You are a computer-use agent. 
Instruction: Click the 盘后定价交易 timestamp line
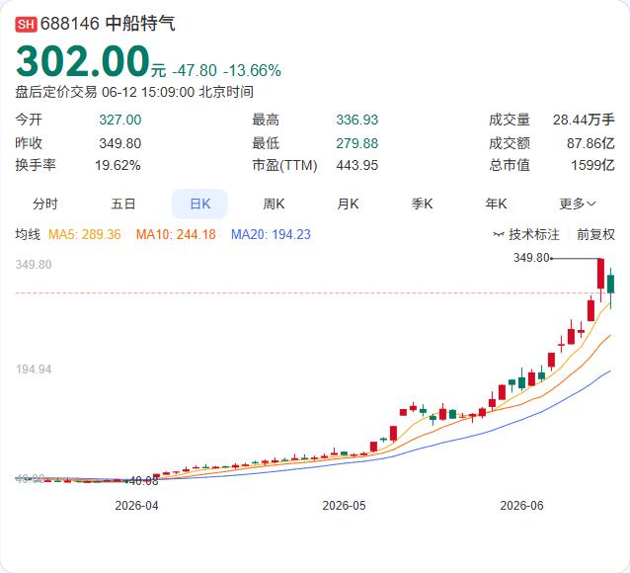[x=134, y=92]
